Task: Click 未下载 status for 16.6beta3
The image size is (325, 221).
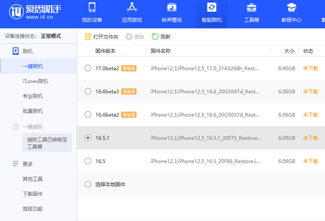Action: (311, 92)
